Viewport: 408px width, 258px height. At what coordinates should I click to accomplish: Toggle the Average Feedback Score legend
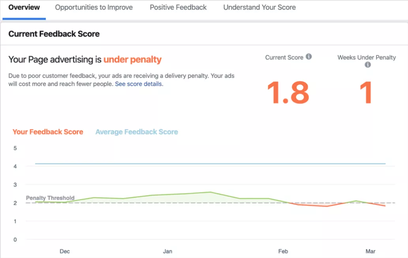point(137,132)
